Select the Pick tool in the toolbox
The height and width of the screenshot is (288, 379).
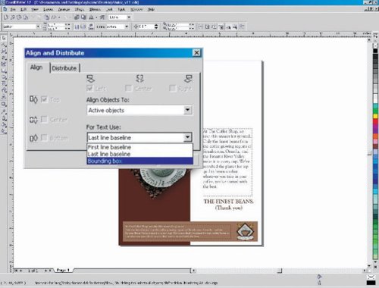pos(4,38)
